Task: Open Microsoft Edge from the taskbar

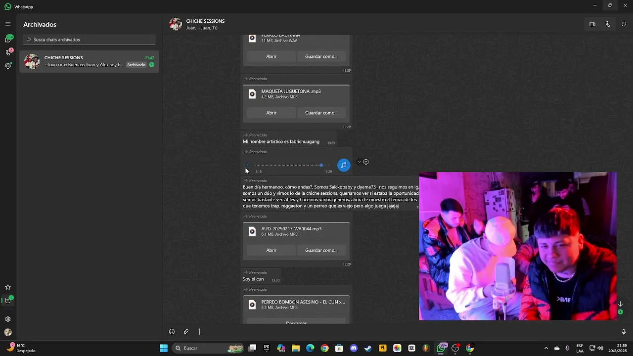Action: [310, 348]
